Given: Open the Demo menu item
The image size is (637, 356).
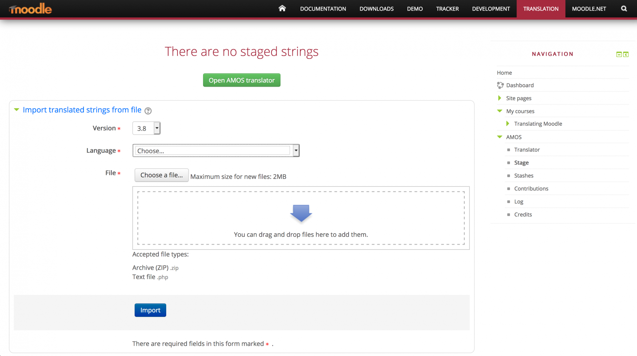Looking at the screenshot, I should click(415, 9).
